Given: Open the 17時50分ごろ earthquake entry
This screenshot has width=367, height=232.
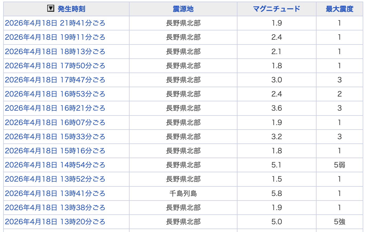Looking at the screenshot, I should click(55, 66).
